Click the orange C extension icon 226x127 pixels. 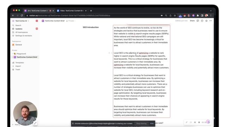tap(189, 16)
